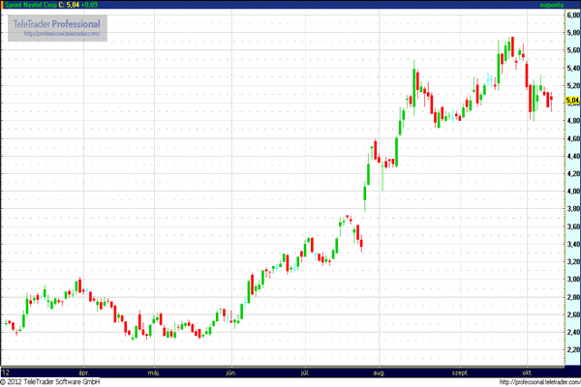
Task: Change the 'naponta' daily interval label
Action: pyautogui.click(x=551, y=6)
